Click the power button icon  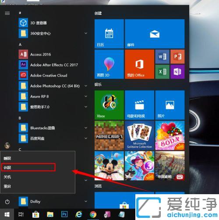[x=7, y=202]
